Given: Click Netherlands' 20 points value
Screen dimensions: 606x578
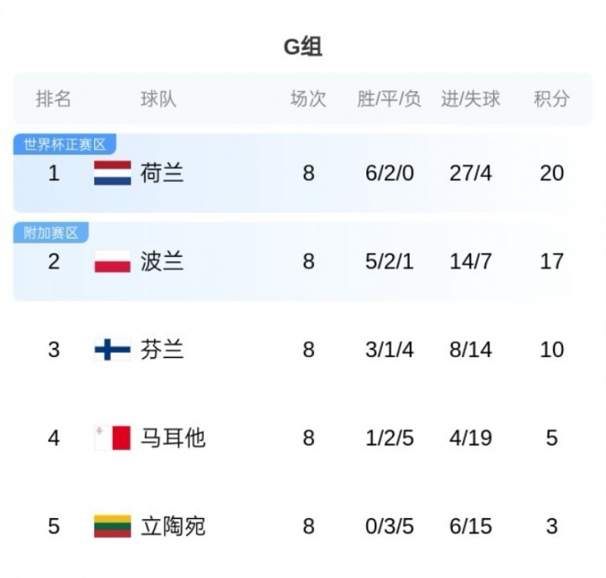Looking at the screenshot, I should coord(551,174).
